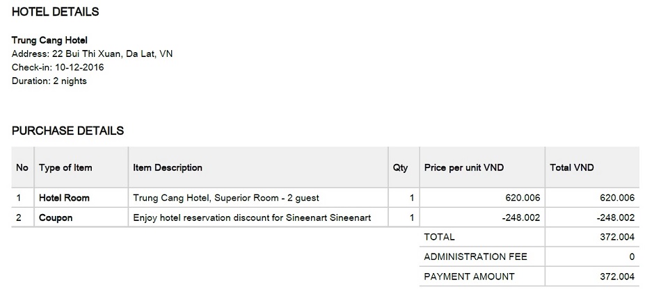The image size is (654, 296).
Task: Click the Qty column header
Action: [x=401, y=167]
